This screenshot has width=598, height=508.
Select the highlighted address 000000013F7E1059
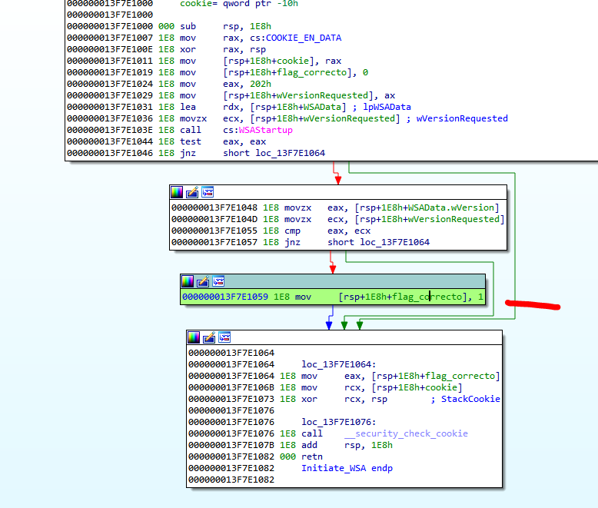click(224, 297)
